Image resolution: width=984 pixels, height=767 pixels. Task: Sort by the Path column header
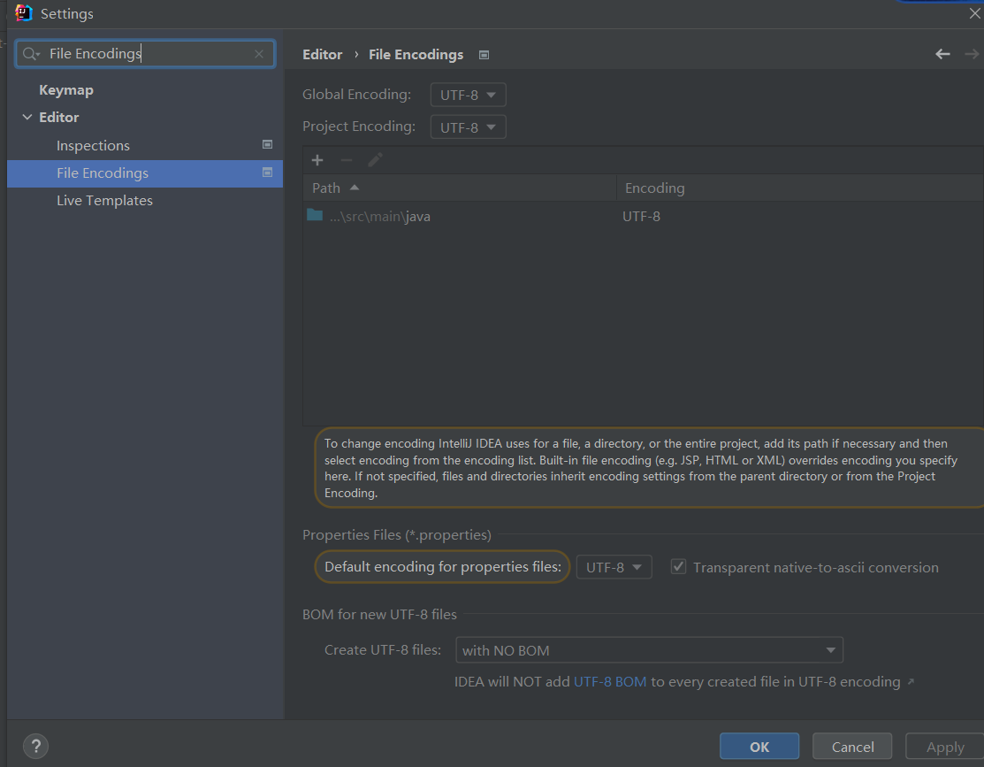coord(460,188)
